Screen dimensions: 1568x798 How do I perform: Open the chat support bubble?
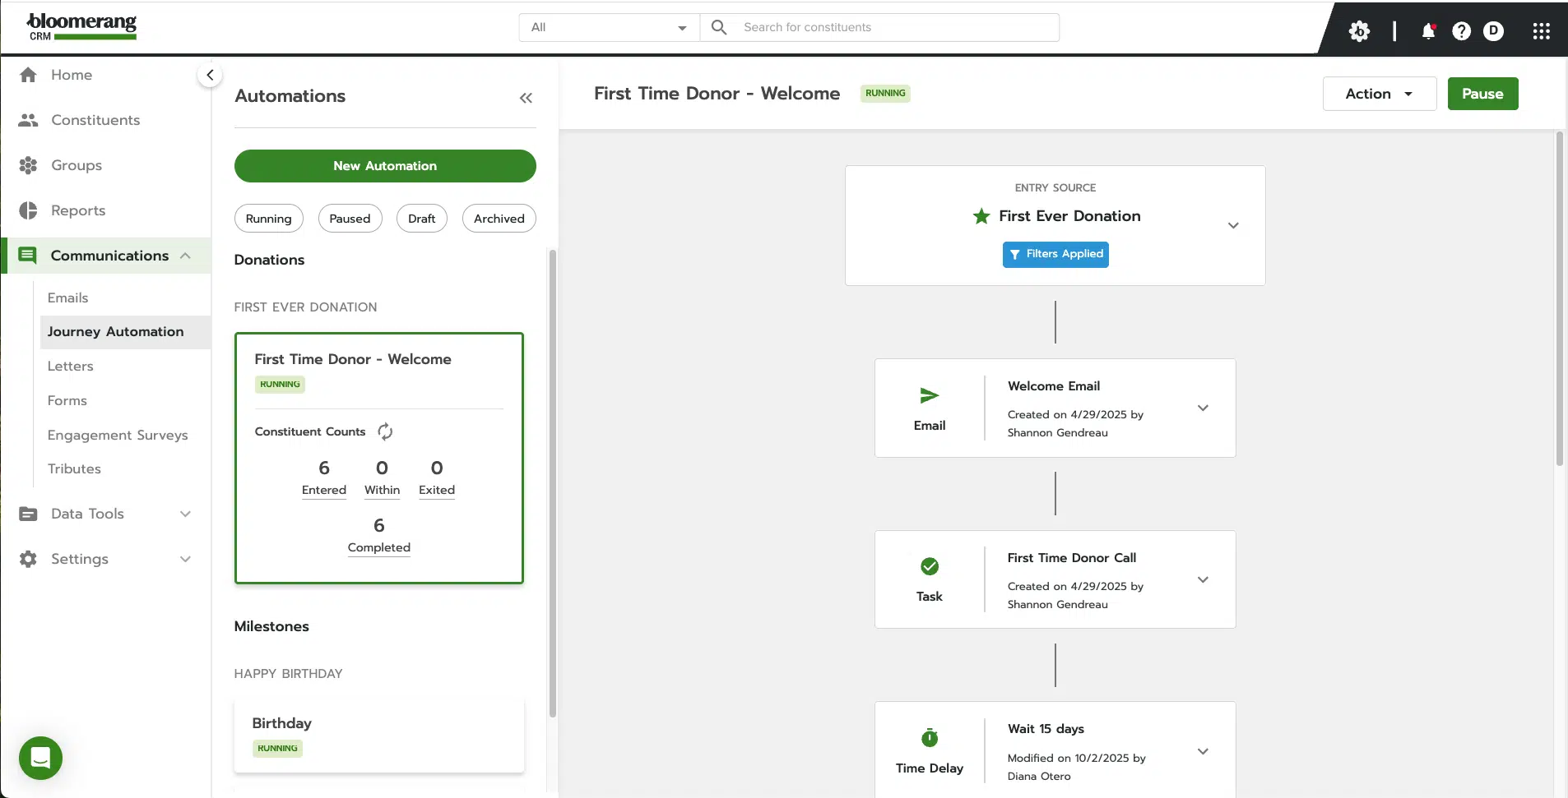[39, 757]
